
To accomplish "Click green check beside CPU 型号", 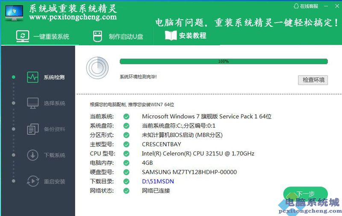I will pyautogui.click(x=126, y=154).
